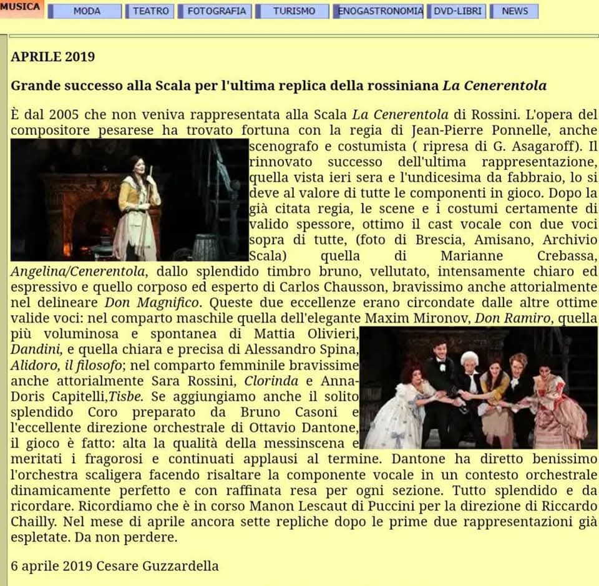Switch to the ENOGASTRONOMIA tab

pyautogui.click(x=378, y=11)
